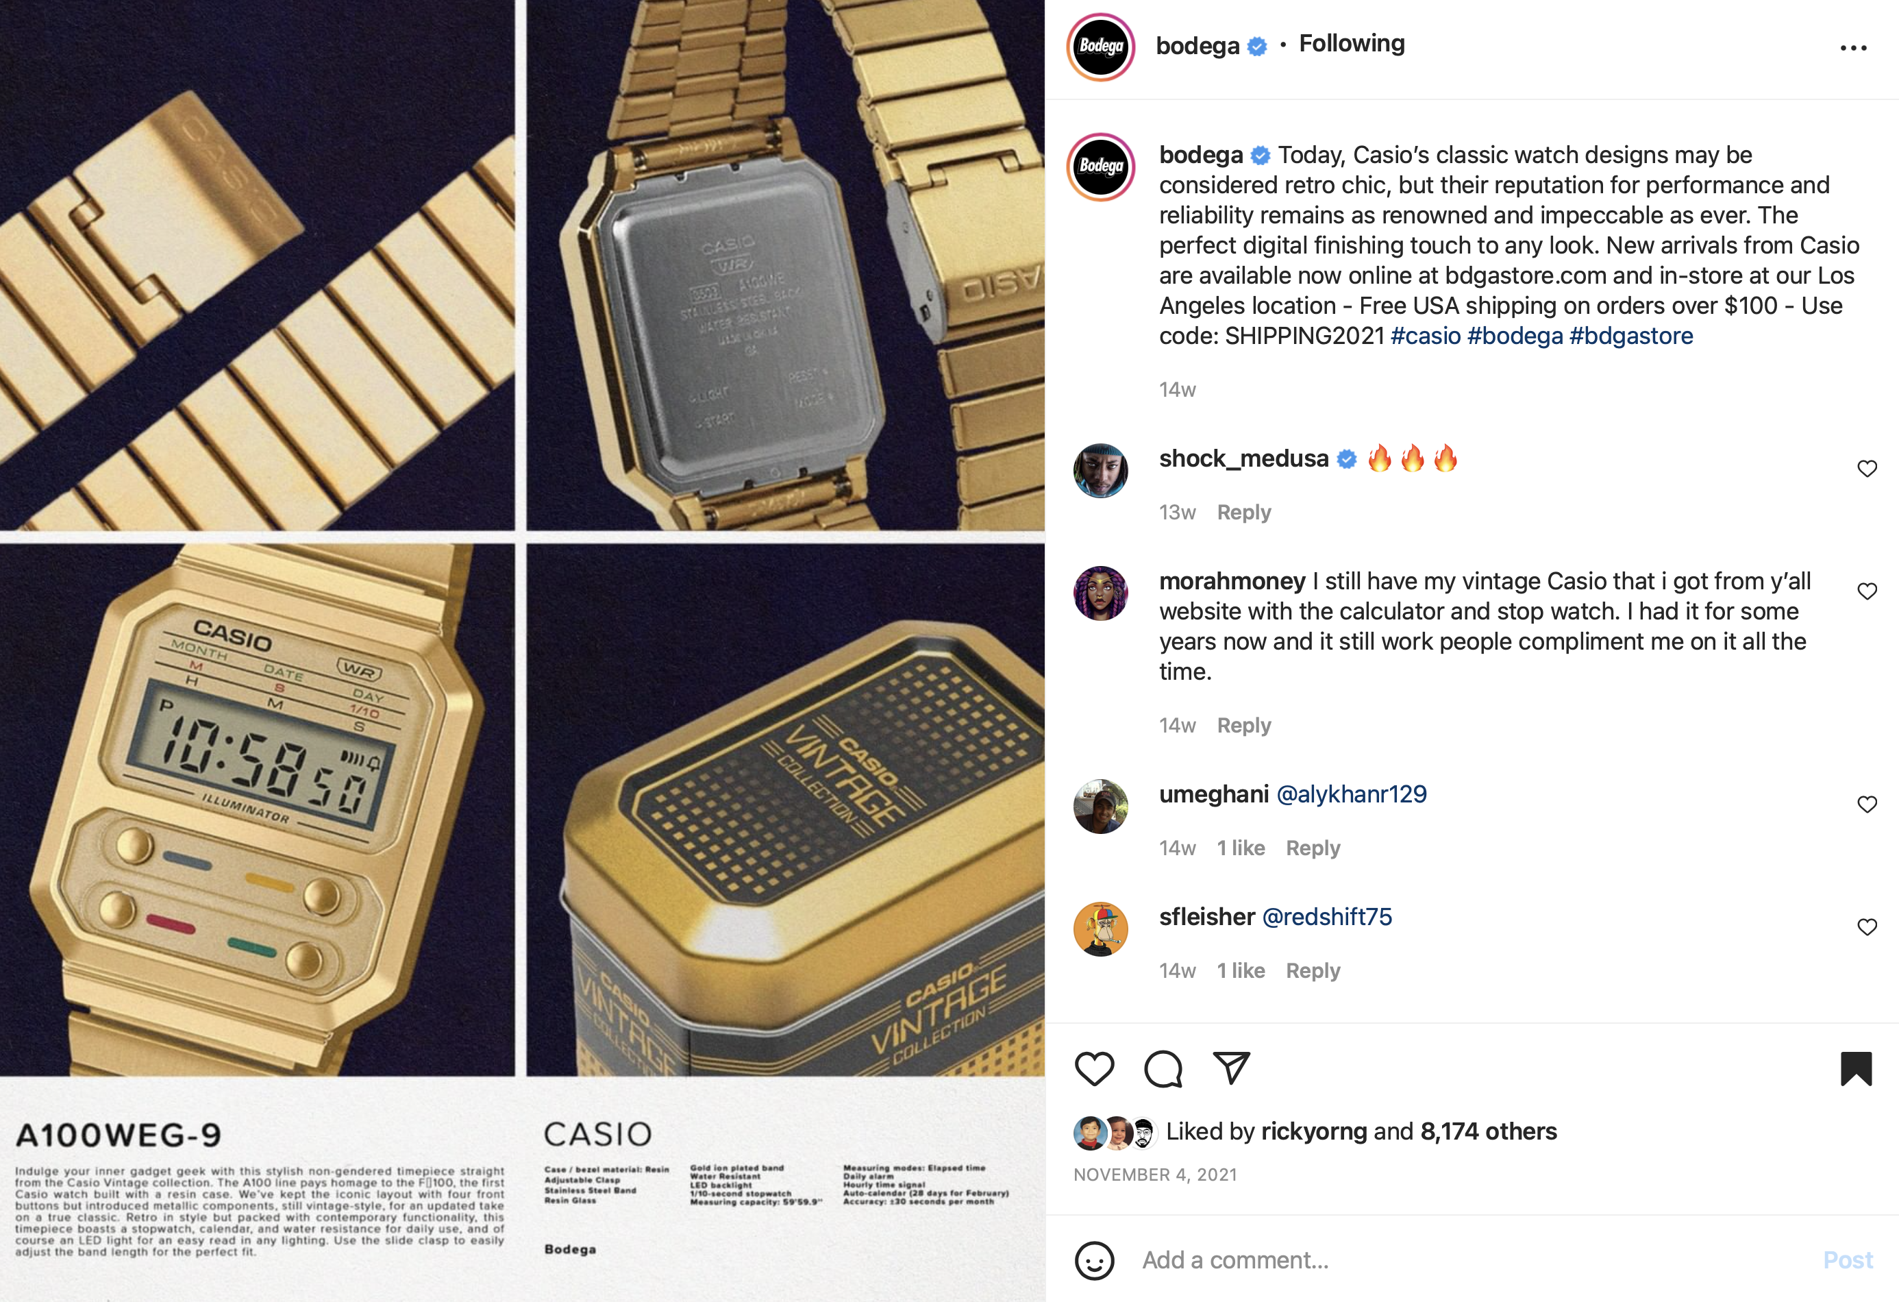The height and width of the screenshot is (1302, 1899).
Task: Visit the @alykhanr129 mention
Action: pos(1351,794)
